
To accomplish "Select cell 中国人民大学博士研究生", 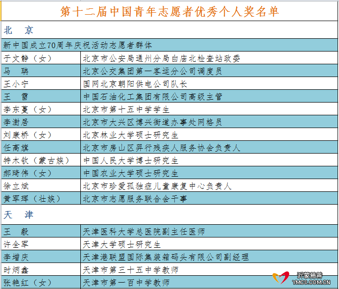I will (x=209, y=160).
